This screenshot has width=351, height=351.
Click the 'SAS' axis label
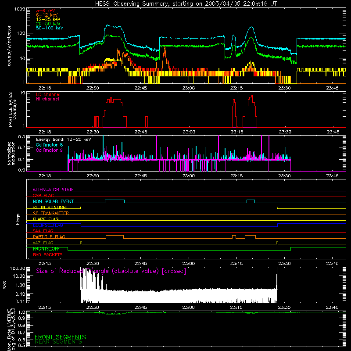pos(5,285)
